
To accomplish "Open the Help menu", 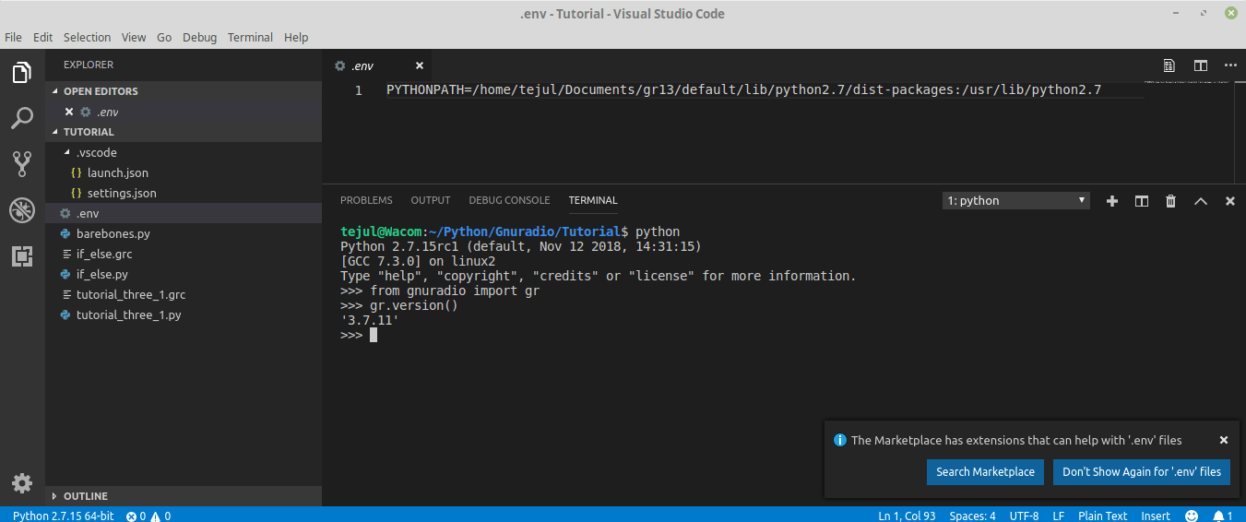I will 296,37.
